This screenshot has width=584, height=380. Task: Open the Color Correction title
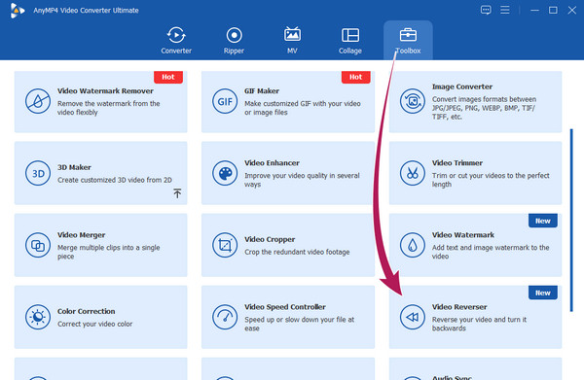coord(86,311)
